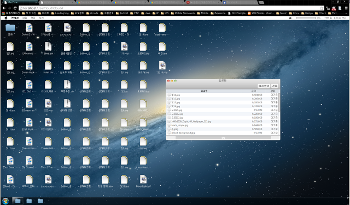Select the MoonLight.gif file icon

point(143,179)
